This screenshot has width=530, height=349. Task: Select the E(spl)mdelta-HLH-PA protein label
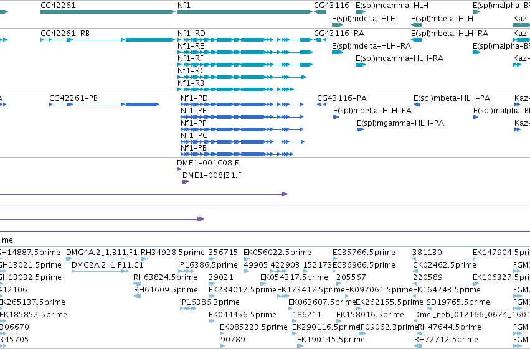click(x=372, y=111)
